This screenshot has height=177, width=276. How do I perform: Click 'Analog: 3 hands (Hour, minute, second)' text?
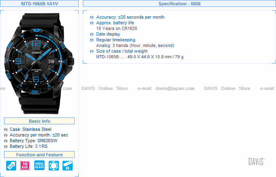tap(135, 45)
